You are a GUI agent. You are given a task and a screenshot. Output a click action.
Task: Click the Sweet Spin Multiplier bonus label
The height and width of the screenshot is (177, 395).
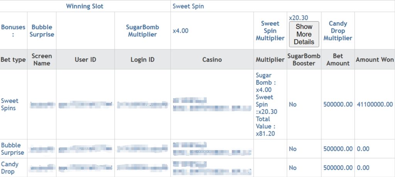point(270,31)
